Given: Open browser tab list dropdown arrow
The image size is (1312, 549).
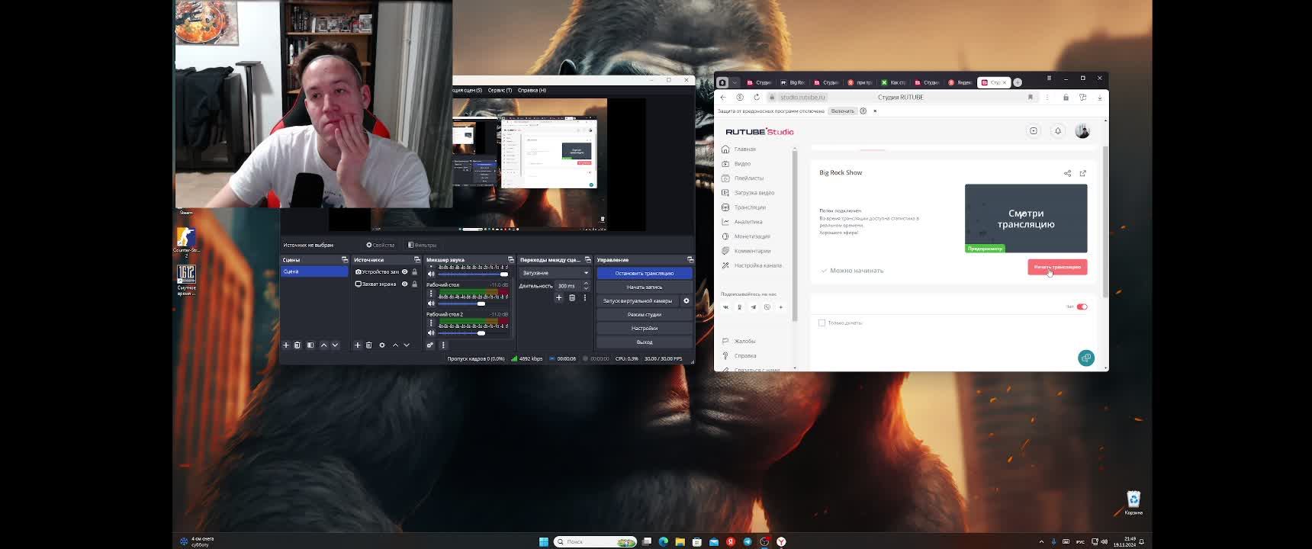Looking at the screenshot, I should click(x=735, y=82).
